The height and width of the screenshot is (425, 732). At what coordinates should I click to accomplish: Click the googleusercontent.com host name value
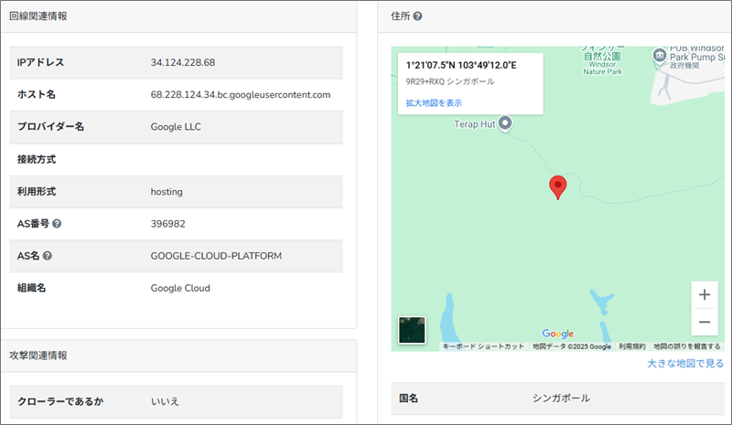[240, 94]
